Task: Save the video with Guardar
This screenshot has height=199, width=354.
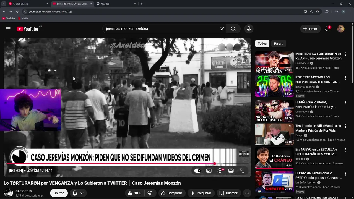Action: pos(228,193)
